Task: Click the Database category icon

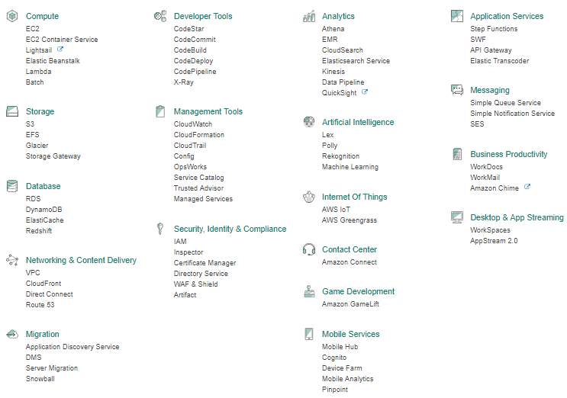Action: click(x=12, y=186)
